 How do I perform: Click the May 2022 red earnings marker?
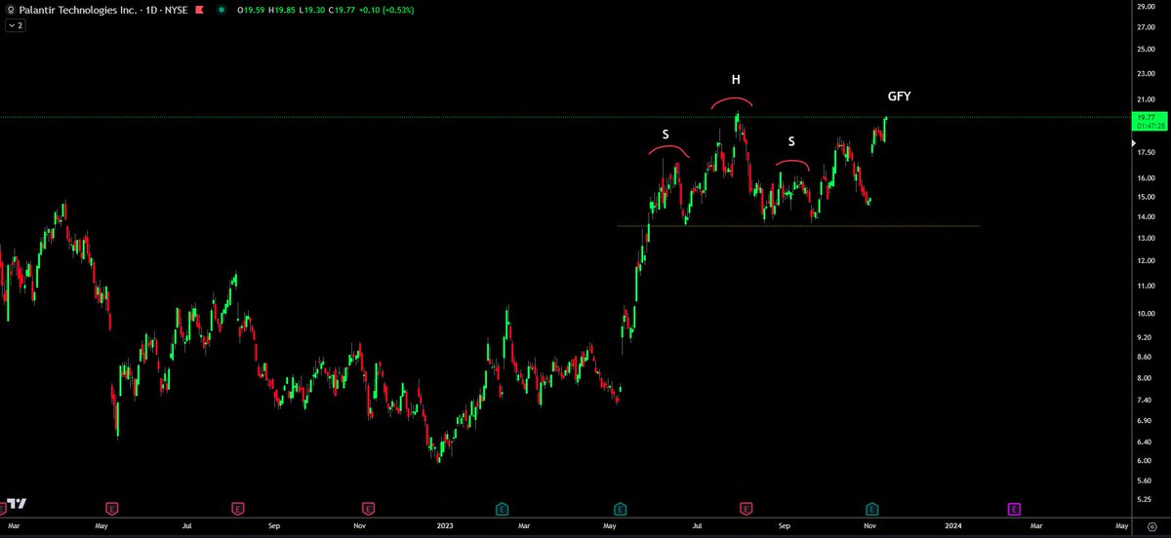112,508
